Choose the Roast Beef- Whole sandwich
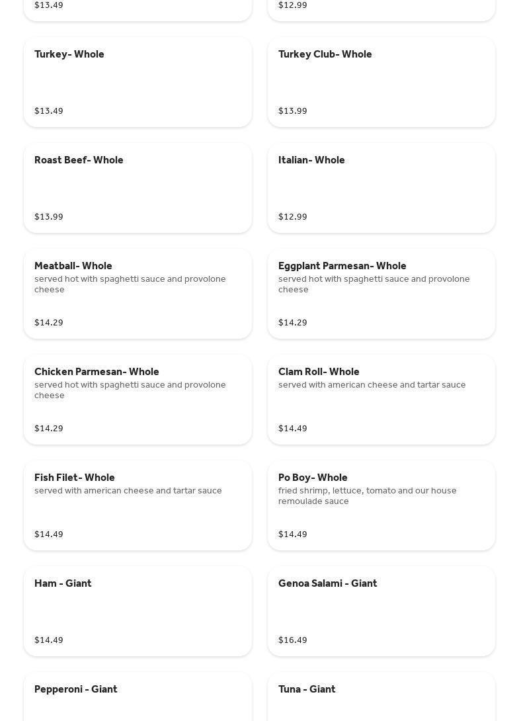 pyautogui.click(x=138, y=188)
